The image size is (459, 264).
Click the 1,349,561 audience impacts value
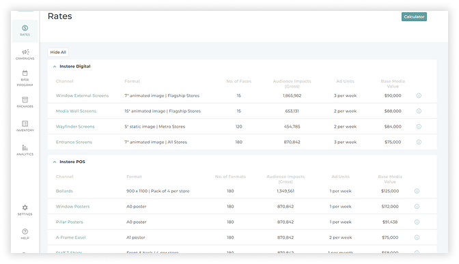[x=286, y=191]
